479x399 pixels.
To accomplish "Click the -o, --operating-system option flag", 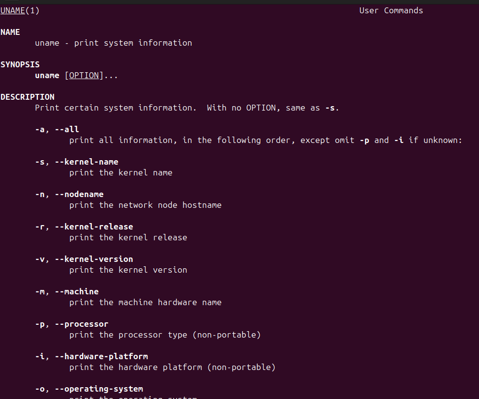I will [89, 389].
